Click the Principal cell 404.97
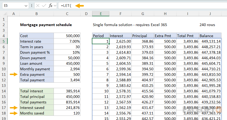The width and height of the screenshot is (227, 120). (143, 80)
